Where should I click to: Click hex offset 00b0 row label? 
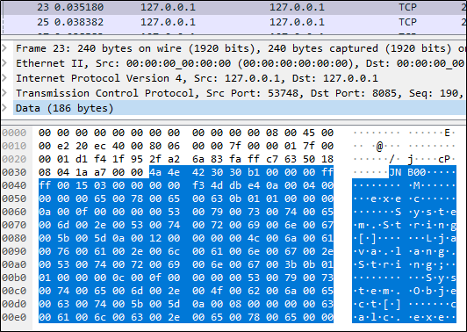tap(14, 278)
